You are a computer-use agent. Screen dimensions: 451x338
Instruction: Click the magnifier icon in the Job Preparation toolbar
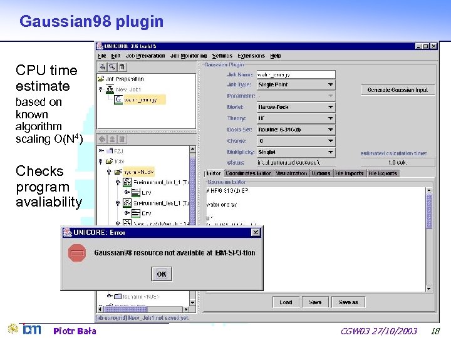coord(112,67)
